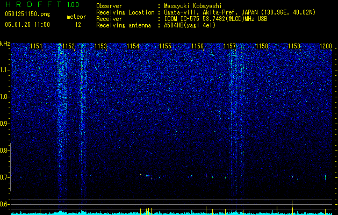Click the 1154 time marker
Viewport: 338px width, 215px height.
click(133, 46)
